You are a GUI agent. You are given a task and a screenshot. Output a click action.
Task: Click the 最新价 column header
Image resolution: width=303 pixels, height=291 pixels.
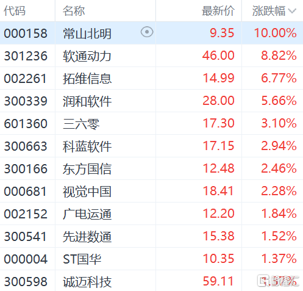coord(218,11)
